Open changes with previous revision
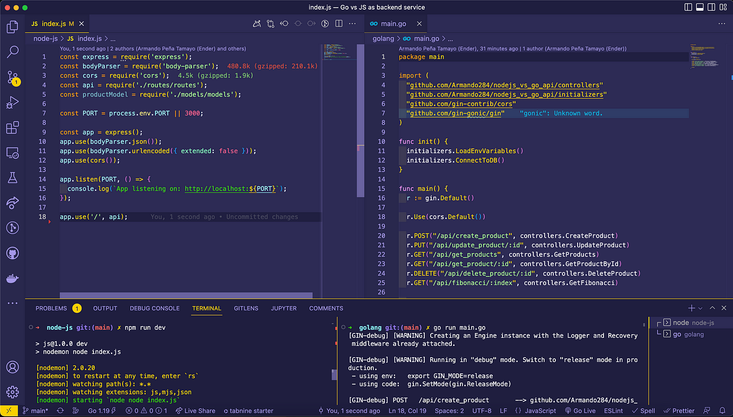 coord(284,24)
